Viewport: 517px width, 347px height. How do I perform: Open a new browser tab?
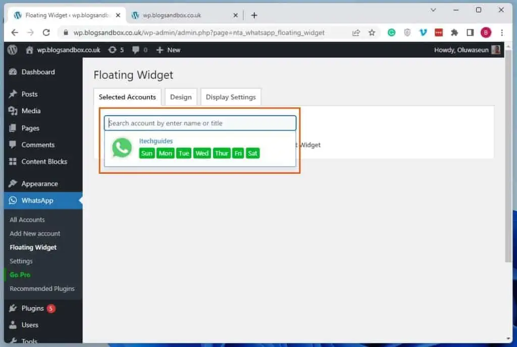pos(254,15)
